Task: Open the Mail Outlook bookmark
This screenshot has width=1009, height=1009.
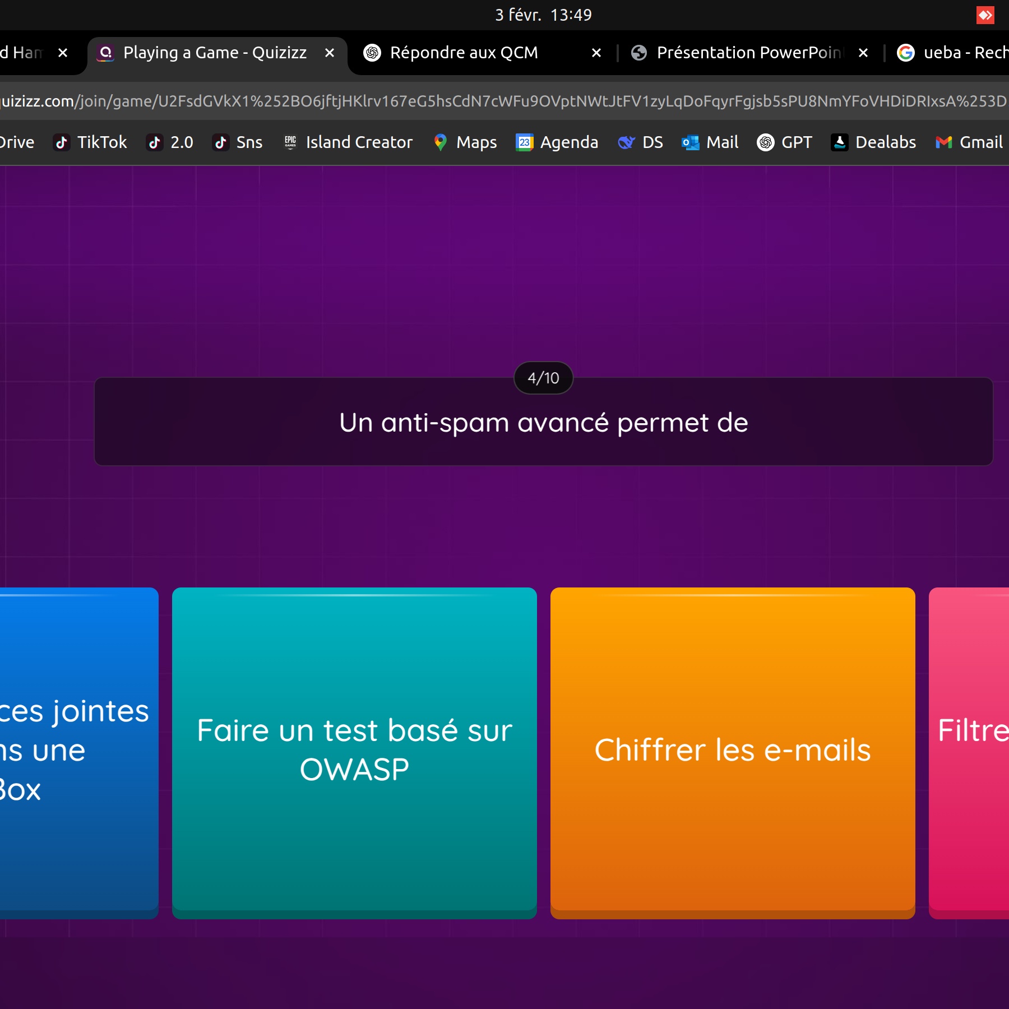Action: (710, 142)
